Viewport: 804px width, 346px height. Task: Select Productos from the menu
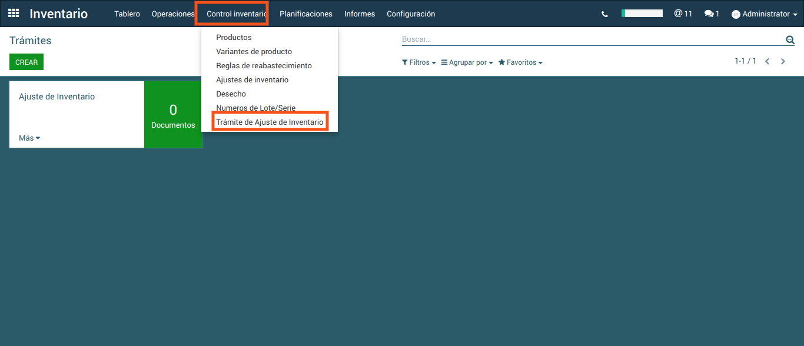[234, 38]
